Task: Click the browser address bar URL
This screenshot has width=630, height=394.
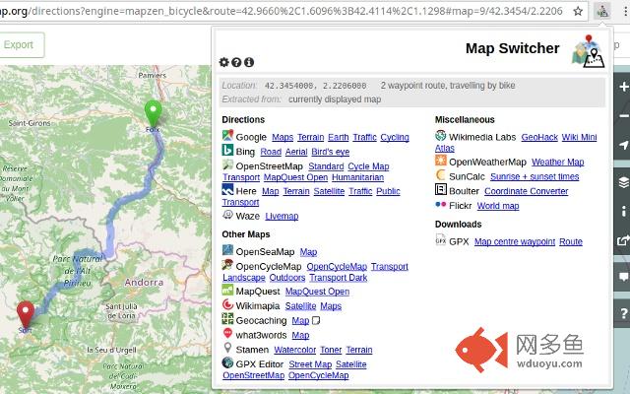Action: (x=282, y=11)
